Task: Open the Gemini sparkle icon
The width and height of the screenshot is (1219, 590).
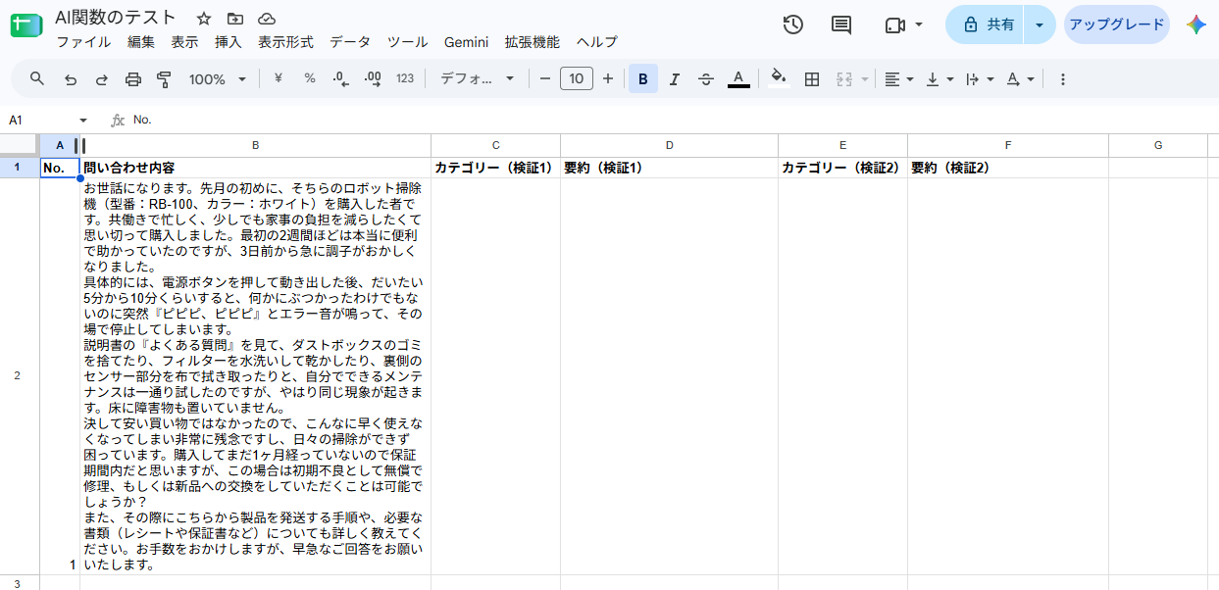Action: 1195,25
